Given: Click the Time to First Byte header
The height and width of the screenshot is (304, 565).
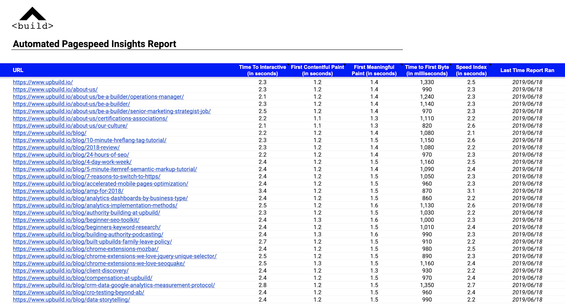Looking at the screenshot, I should pyautogui.click(x=427, y=70).
